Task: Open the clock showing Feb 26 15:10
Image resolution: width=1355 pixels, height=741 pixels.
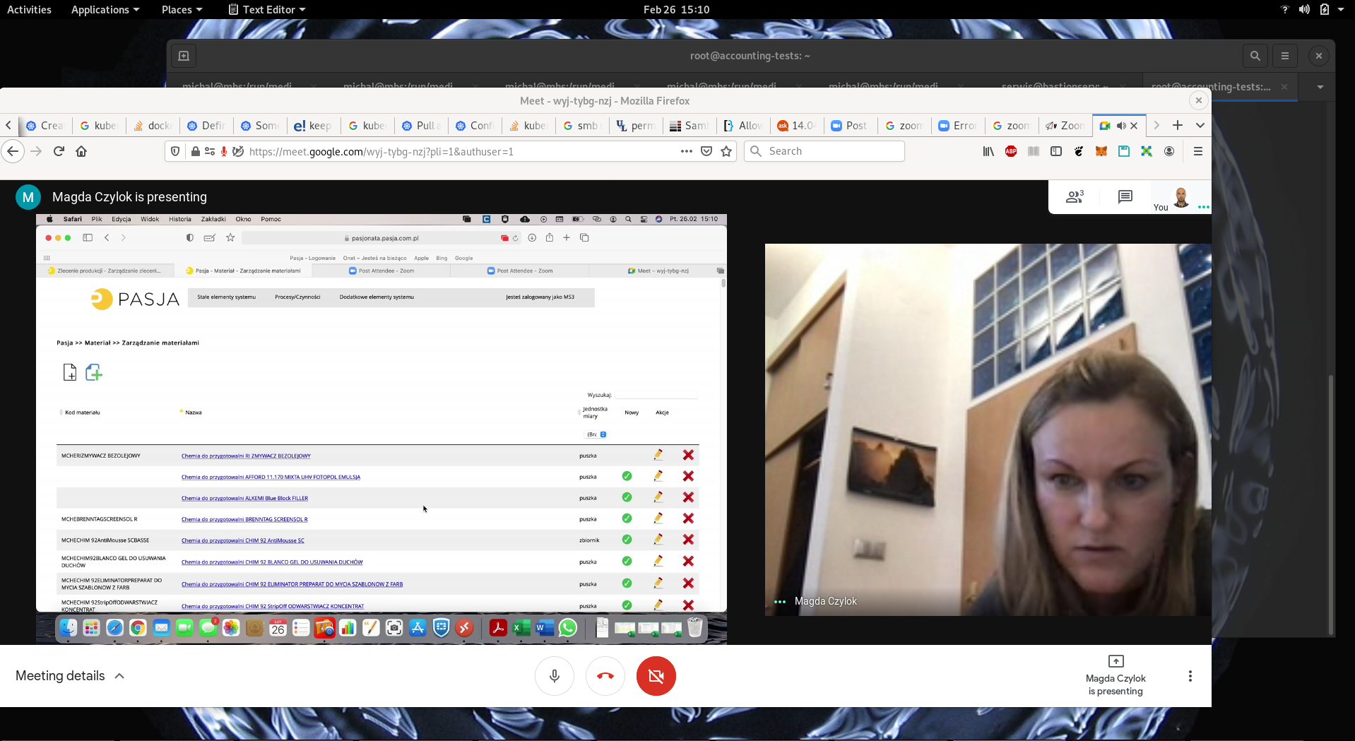Action: tap(676, 9)
